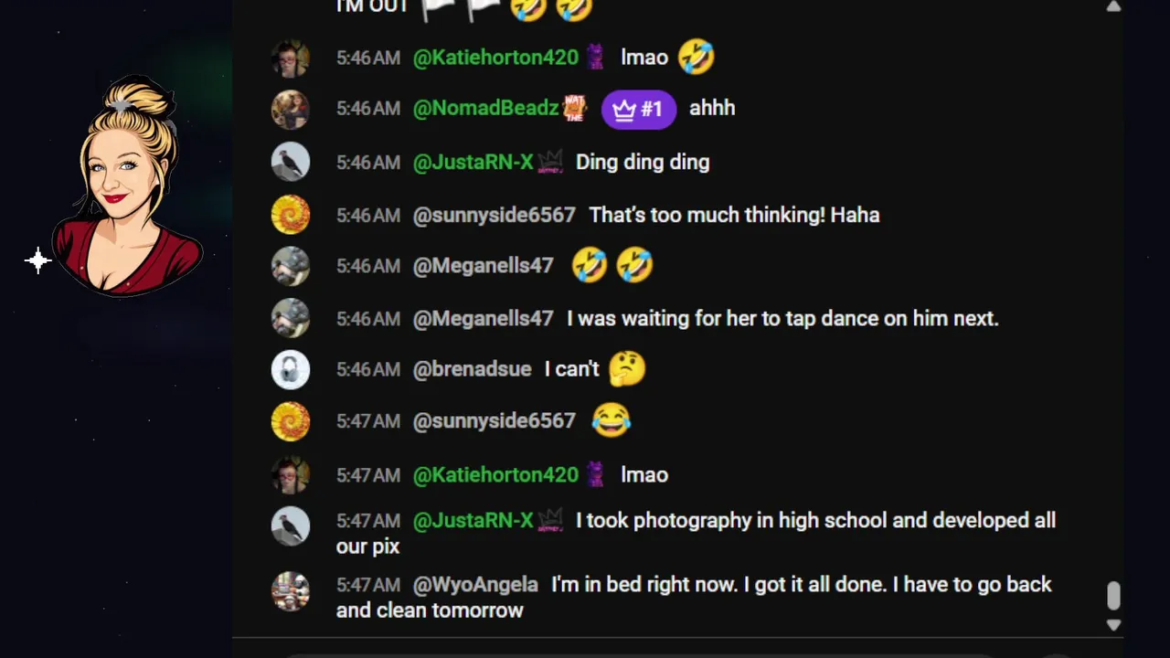Click sunnyside6567's orange spiral avatar beside the Haha message
The height and width of the screenshot is (658, 1170).
point(291,216)
